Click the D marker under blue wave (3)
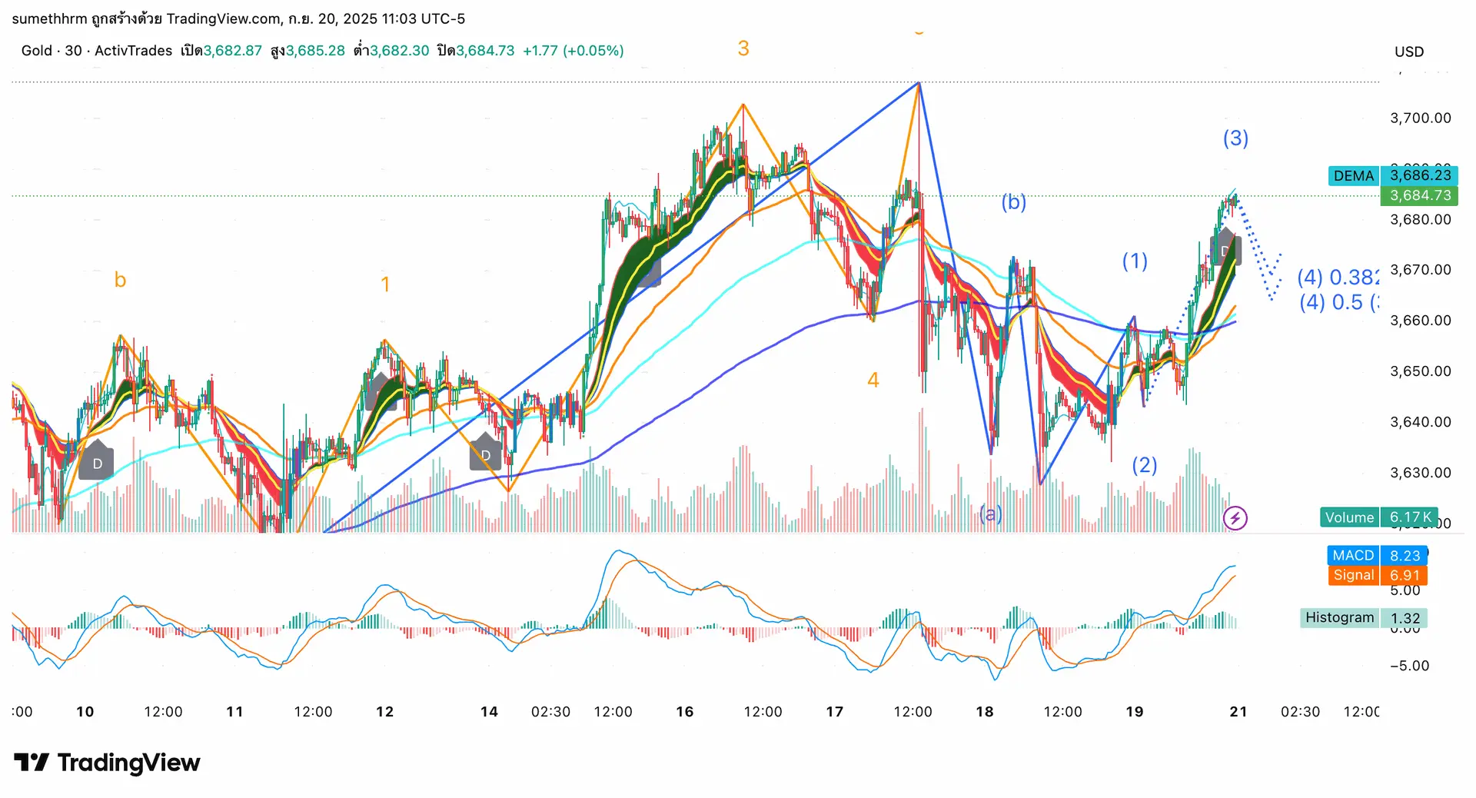The height and width of the screenshot is (798, 1476). (1225, 248)
